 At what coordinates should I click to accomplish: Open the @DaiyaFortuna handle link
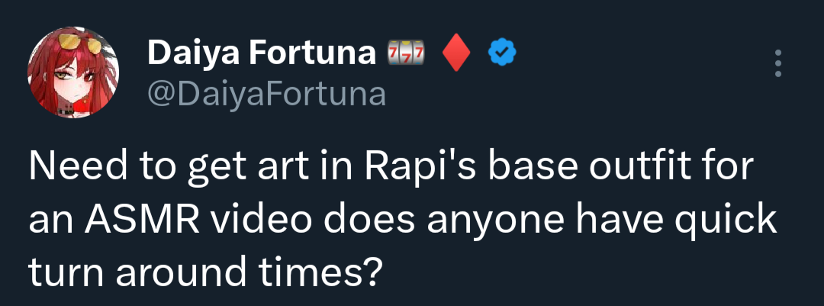(266, 94)
